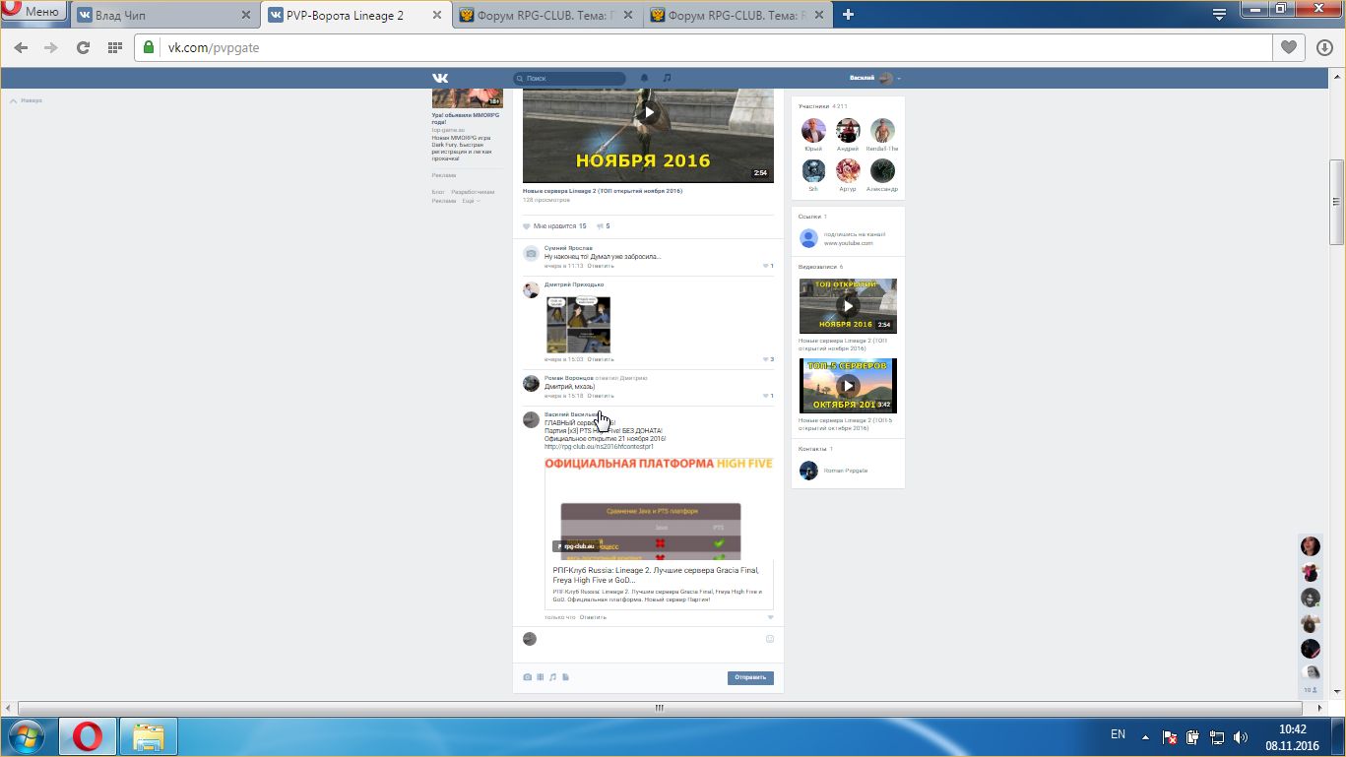Like the comment by Сумний Ярослав

767,266
